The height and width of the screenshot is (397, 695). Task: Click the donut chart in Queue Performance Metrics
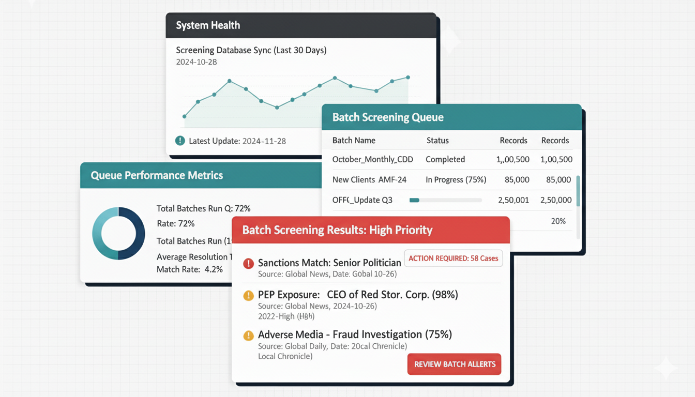(x=118, y=233)
